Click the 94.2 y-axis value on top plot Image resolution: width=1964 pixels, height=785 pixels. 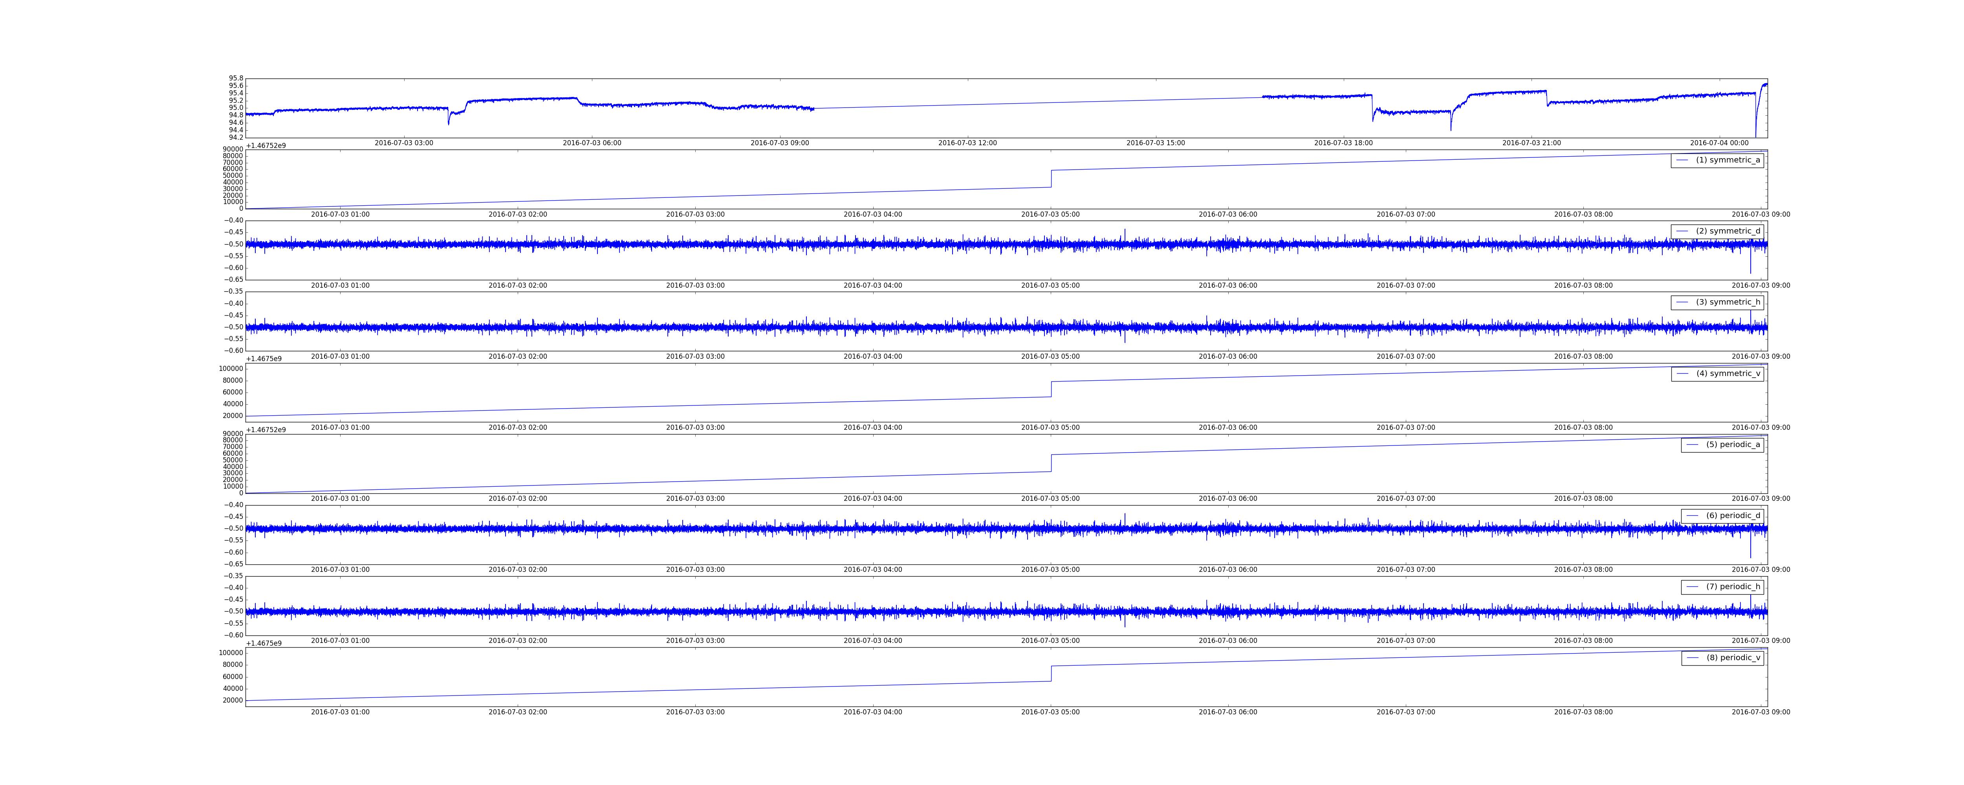[236, 137]
